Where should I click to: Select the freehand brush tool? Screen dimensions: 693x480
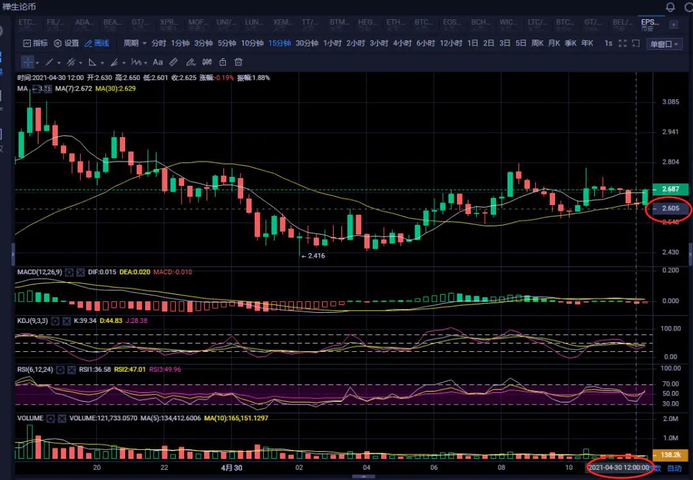pyautogui.click(x=191, y=62)
